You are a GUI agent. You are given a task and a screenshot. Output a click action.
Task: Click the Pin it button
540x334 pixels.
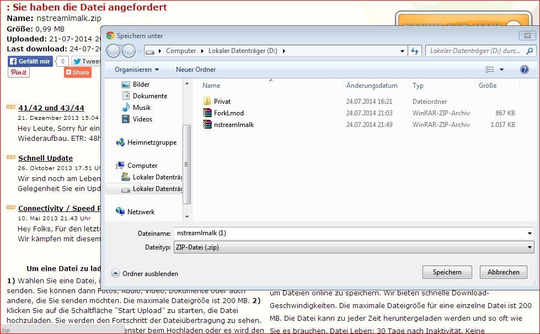click(x=19, y=72)
